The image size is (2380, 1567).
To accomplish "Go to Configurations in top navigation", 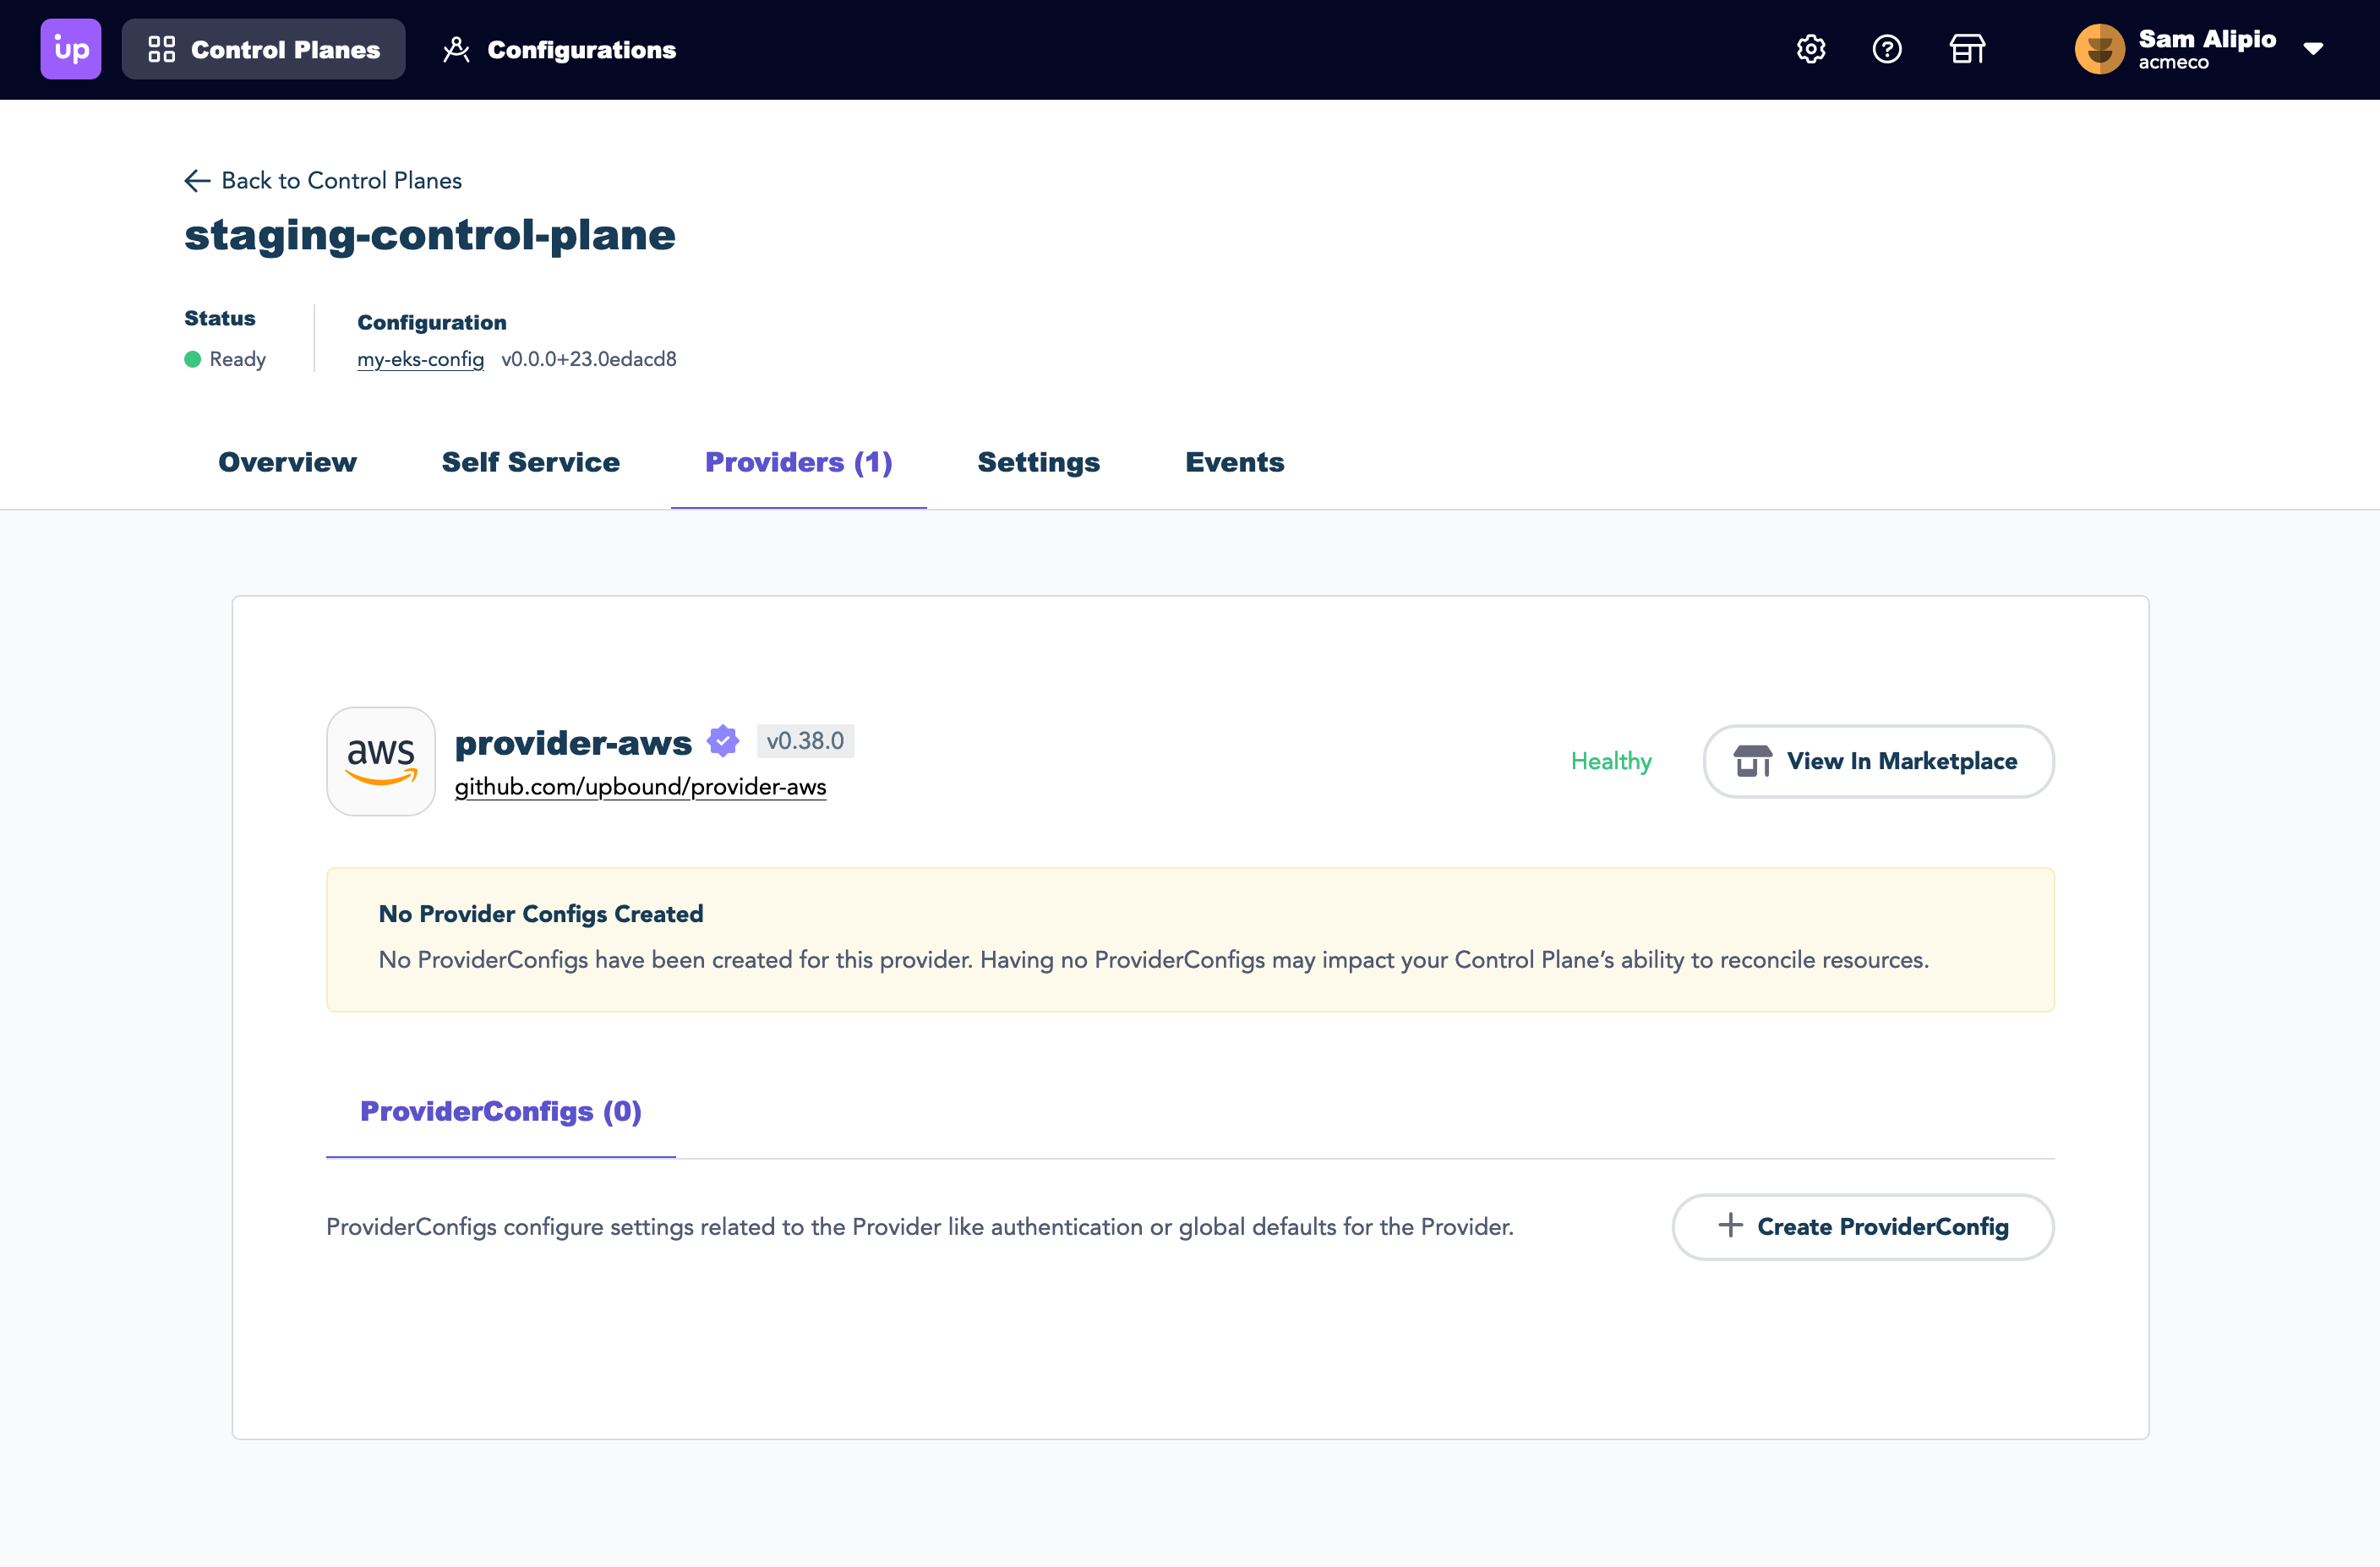I will click(560, 49).
